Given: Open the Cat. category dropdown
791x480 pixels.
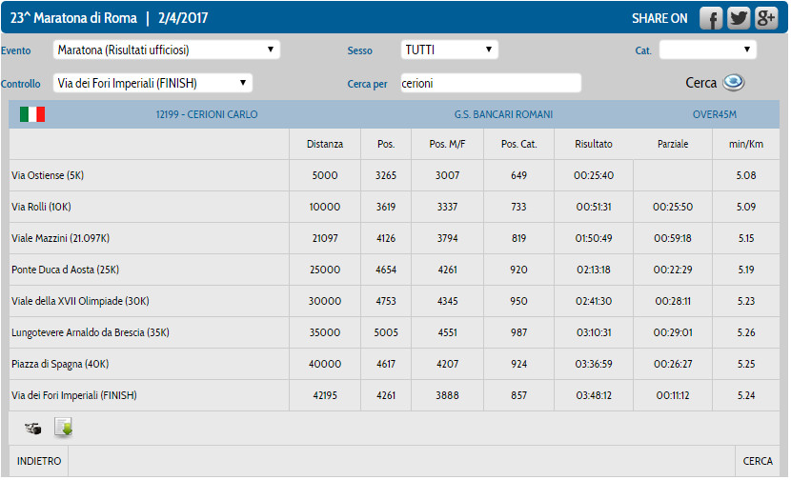Looking at the screenshot, I should pos(707,50).
